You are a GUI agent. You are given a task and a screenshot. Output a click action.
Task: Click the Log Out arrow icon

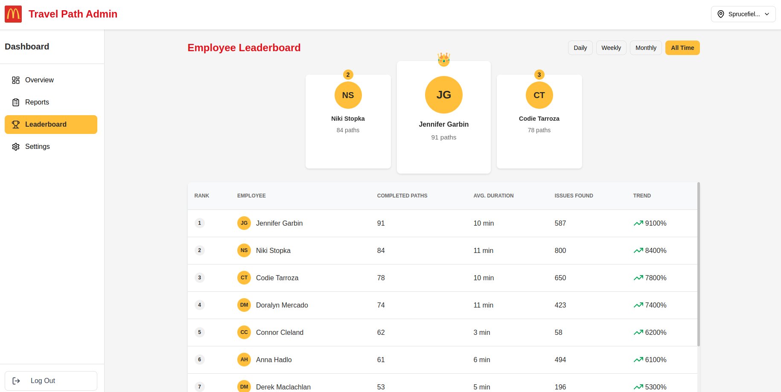pyautogui.click(x=16, y=381)
